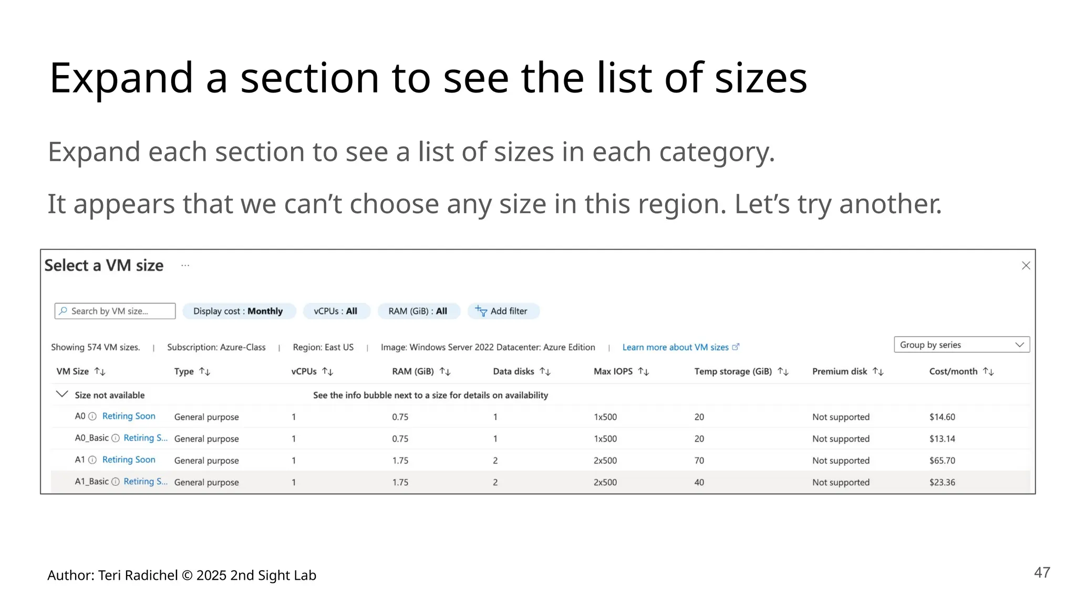The height and width of the screenshot is (605, 1076).
Task: Close the Select a VM size panel
Action: tap(1026, 266)
